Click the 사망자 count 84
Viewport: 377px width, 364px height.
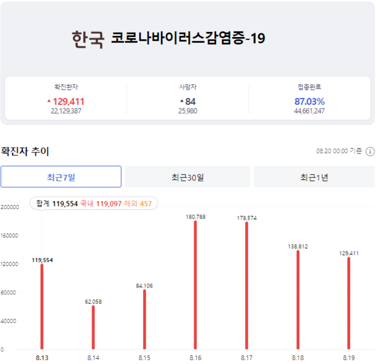[x=190, y=102]
